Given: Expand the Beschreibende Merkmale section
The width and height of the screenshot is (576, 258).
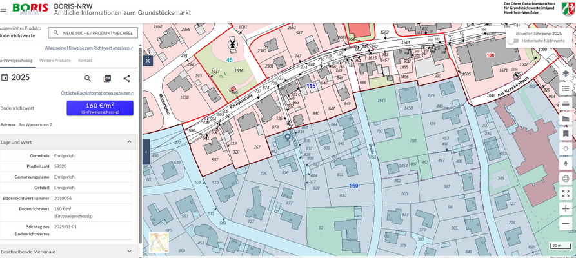Looking at the screenshot, I should point(129,251).
